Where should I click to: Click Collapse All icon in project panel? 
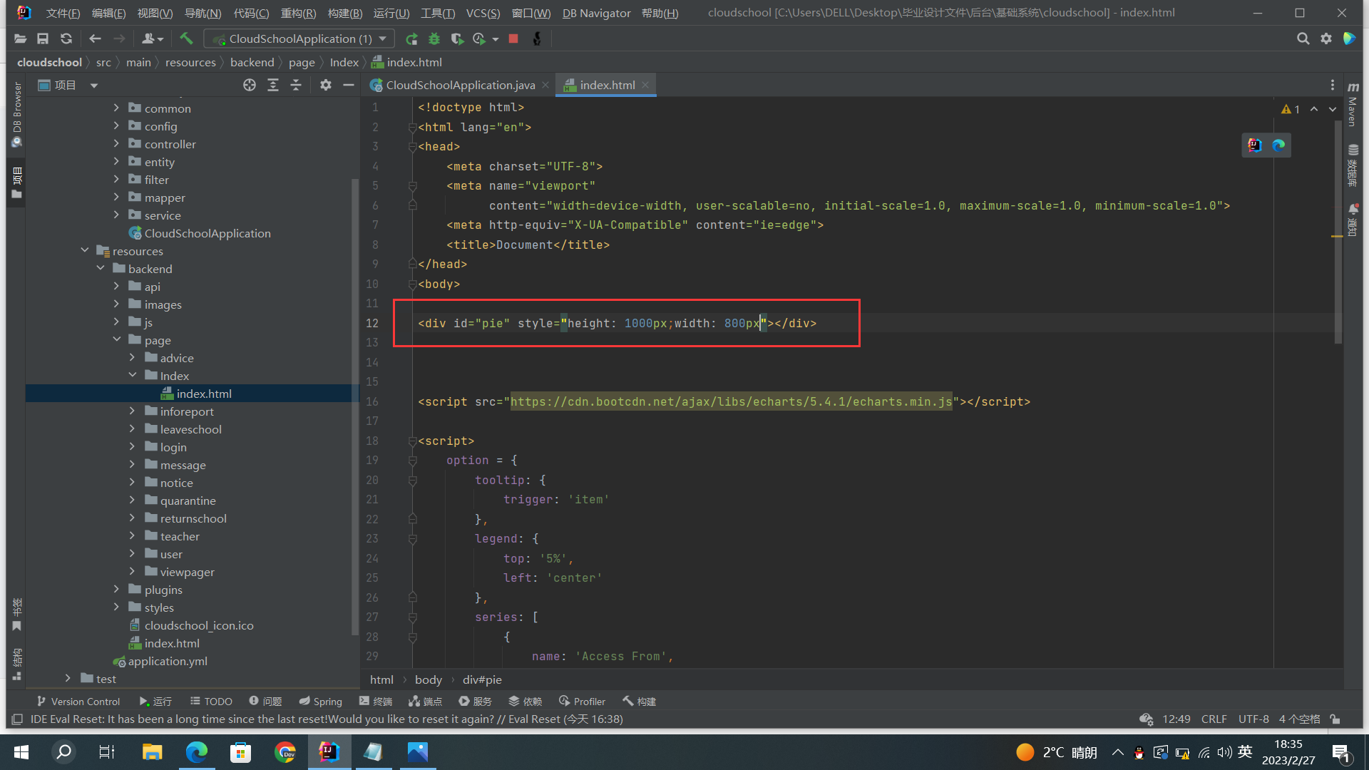pos(296,85)
